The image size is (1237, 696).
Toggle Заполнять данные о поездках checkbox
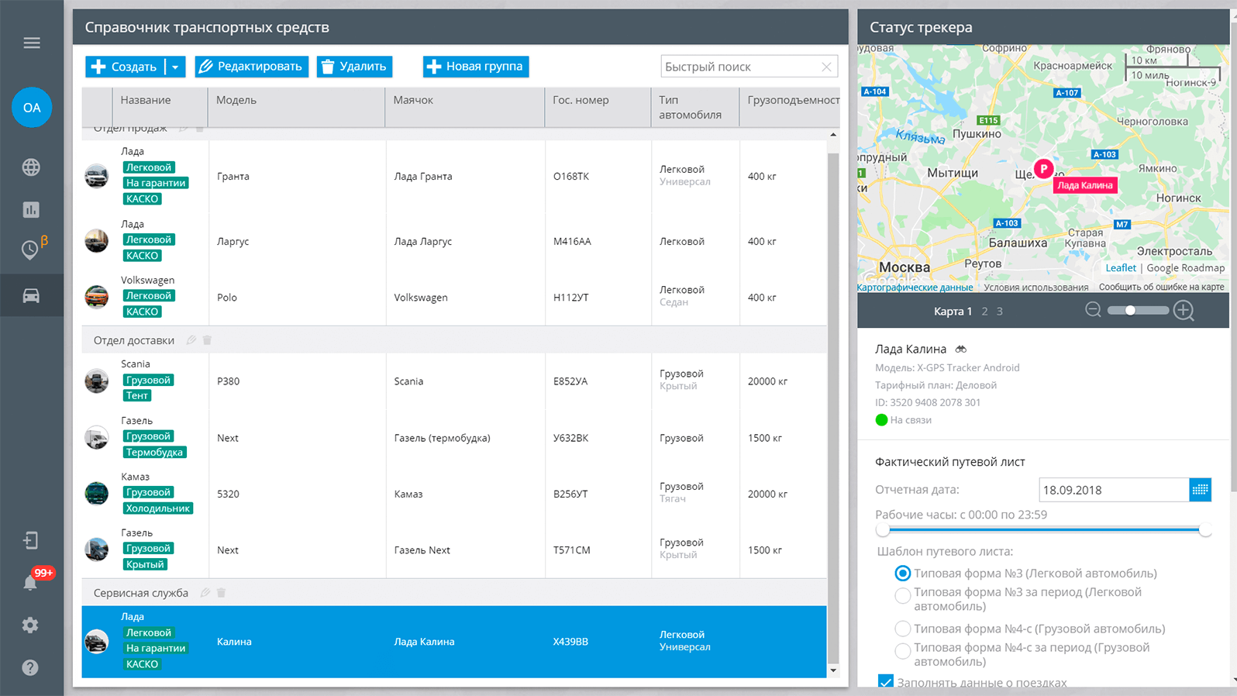886,682
